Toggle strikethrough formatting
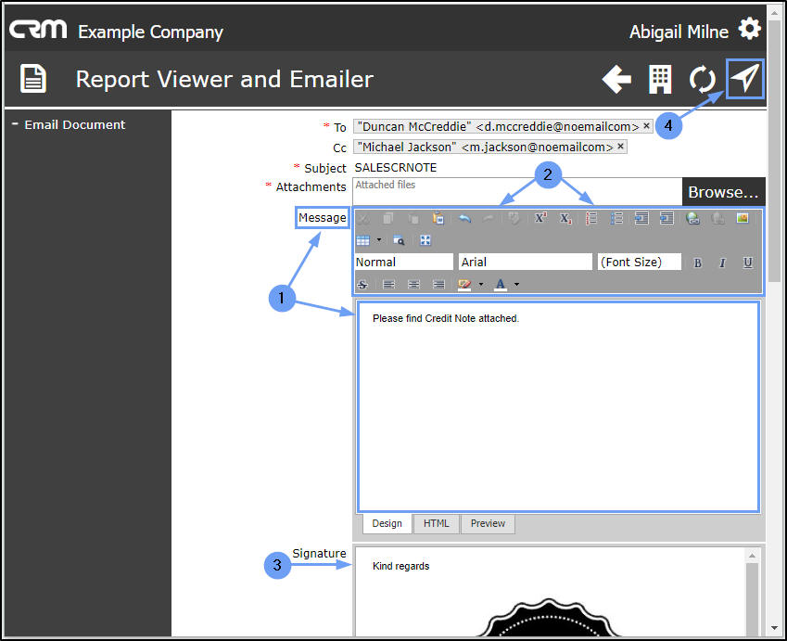Viewport: 787px width, 641px height. tap(362, 285)
